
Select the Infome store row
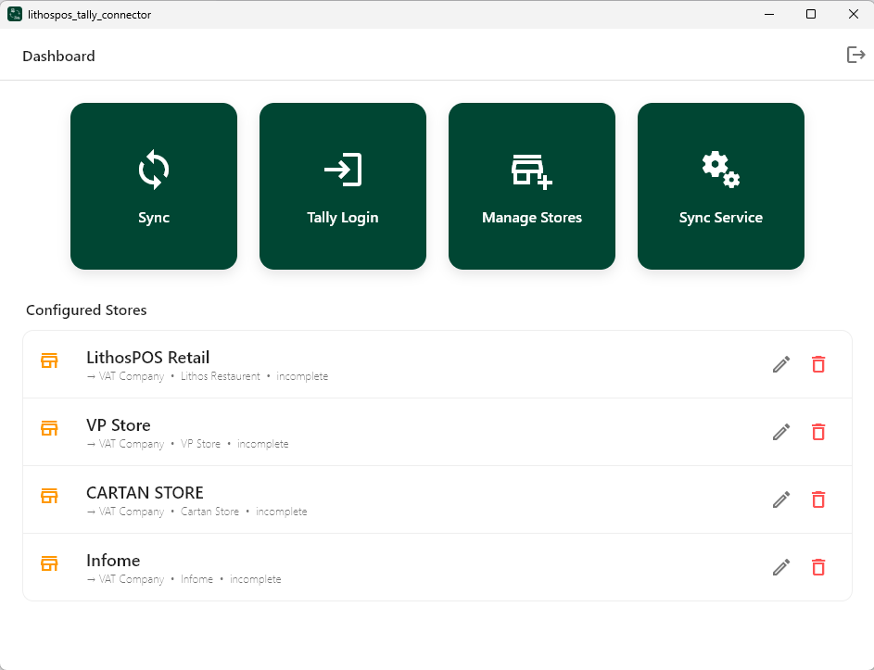pyautogui.click(x=437, y=567)
